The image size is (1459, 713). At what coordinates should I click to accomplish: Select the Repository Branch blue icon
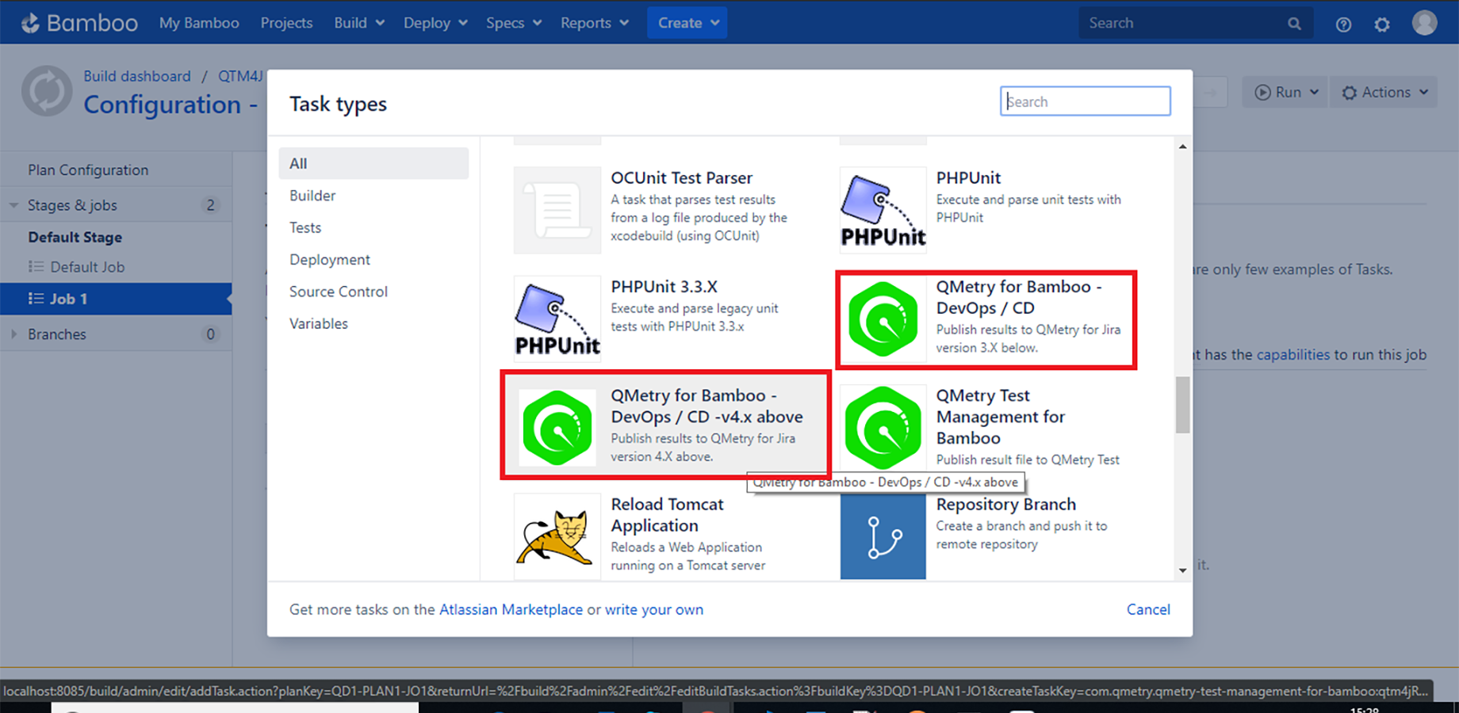pyautogui.click(x=883, y=536)
